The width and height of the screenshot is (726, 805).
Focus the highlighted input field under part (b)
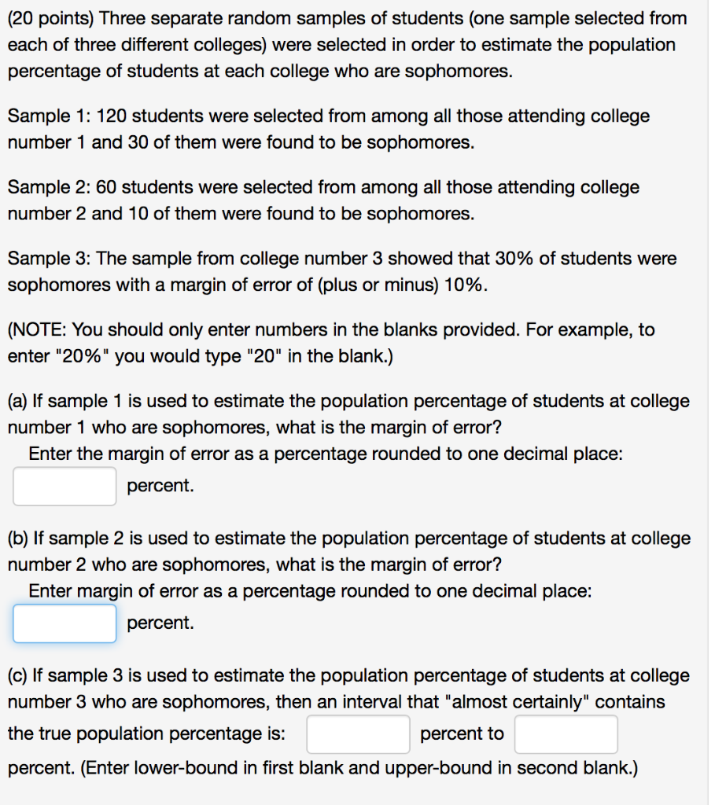tap(64, 623)
